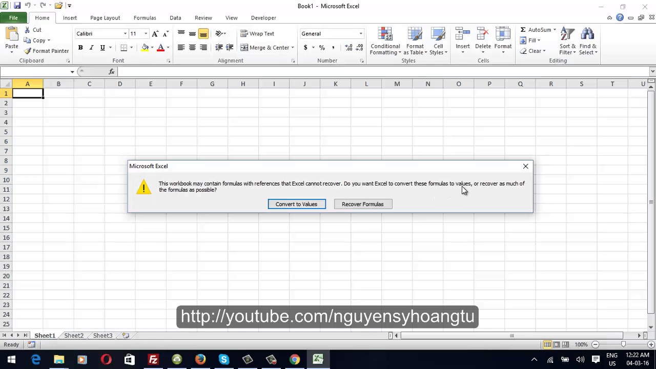
Task: Click Decrease Decimal icon
Action: [x=359, y=48]
